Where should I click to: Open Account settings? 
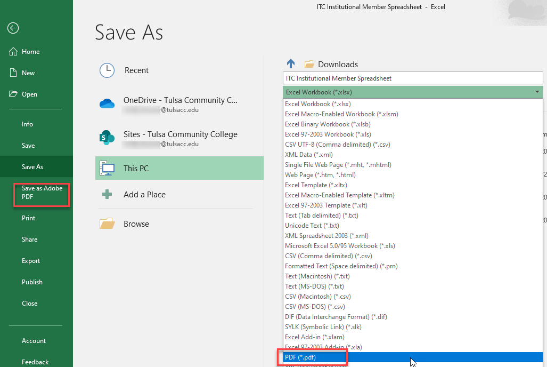coord(34,340)
